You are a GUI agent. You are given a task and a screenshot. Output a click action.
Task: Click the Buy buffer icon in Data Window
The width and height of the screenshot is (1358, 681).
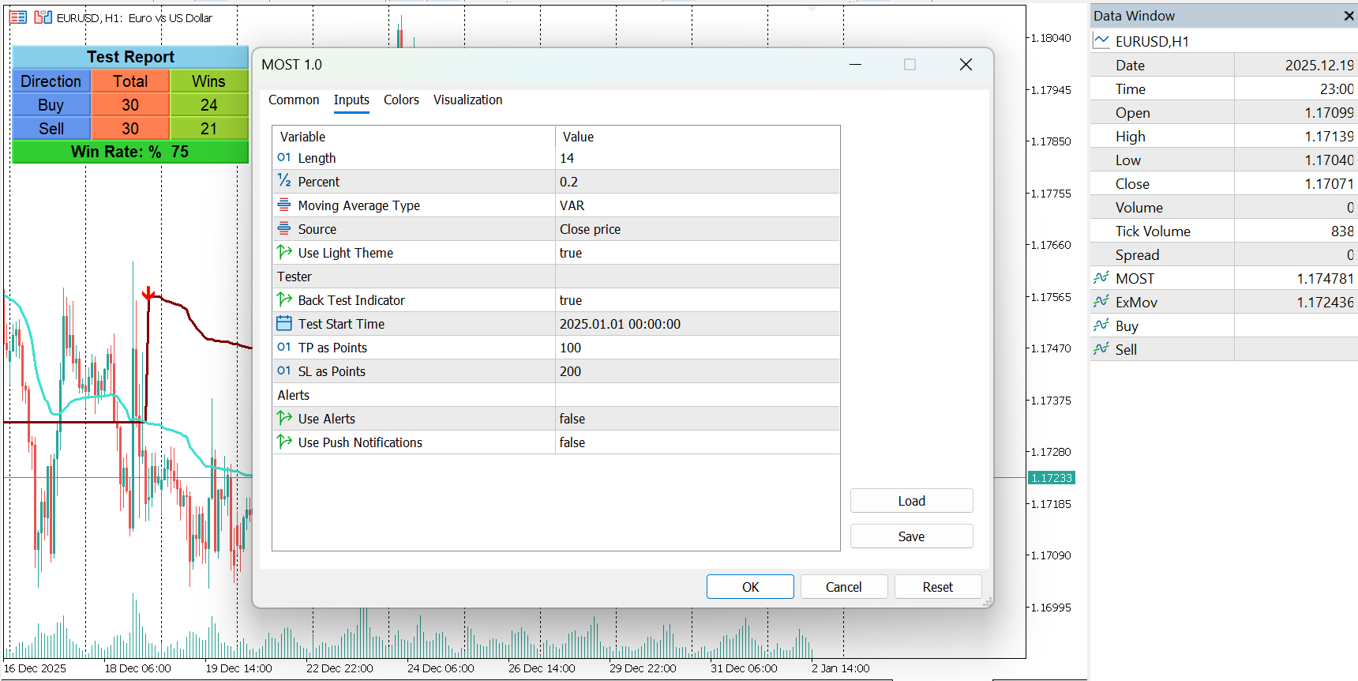click(1101, 325)
